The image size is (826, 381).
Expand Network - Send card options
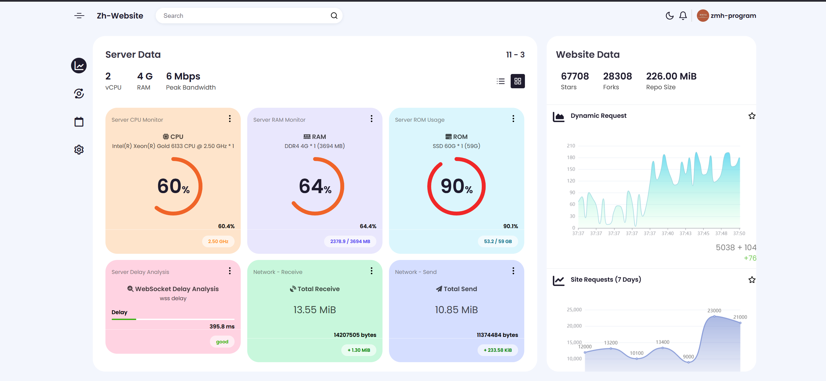pyautogui.click(x=513, y=271)
